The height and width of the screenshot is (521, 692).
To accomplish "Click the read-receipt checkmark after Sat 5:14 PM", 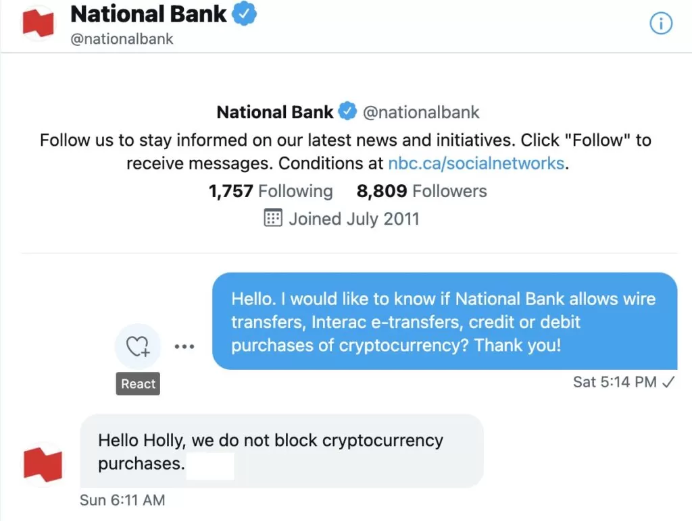I will [668, 381].
